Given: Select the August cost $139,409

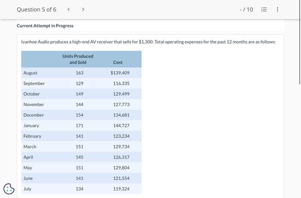Looking at the screenshot, I should [x=120, y=73].
